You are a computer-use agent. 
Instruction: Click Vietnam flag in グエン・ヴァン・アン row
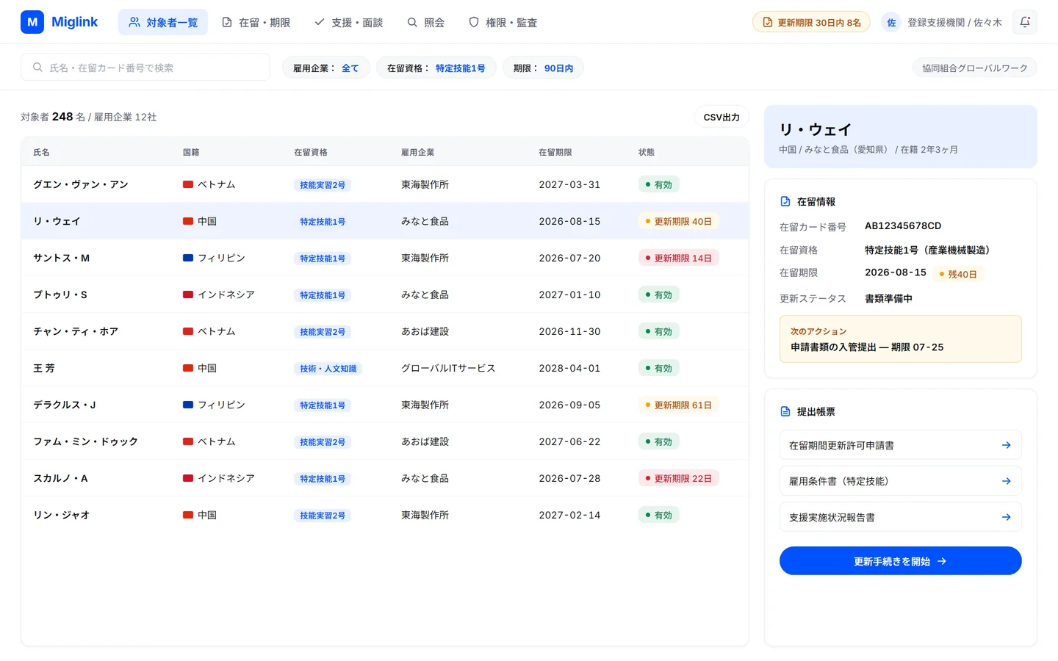188,184
